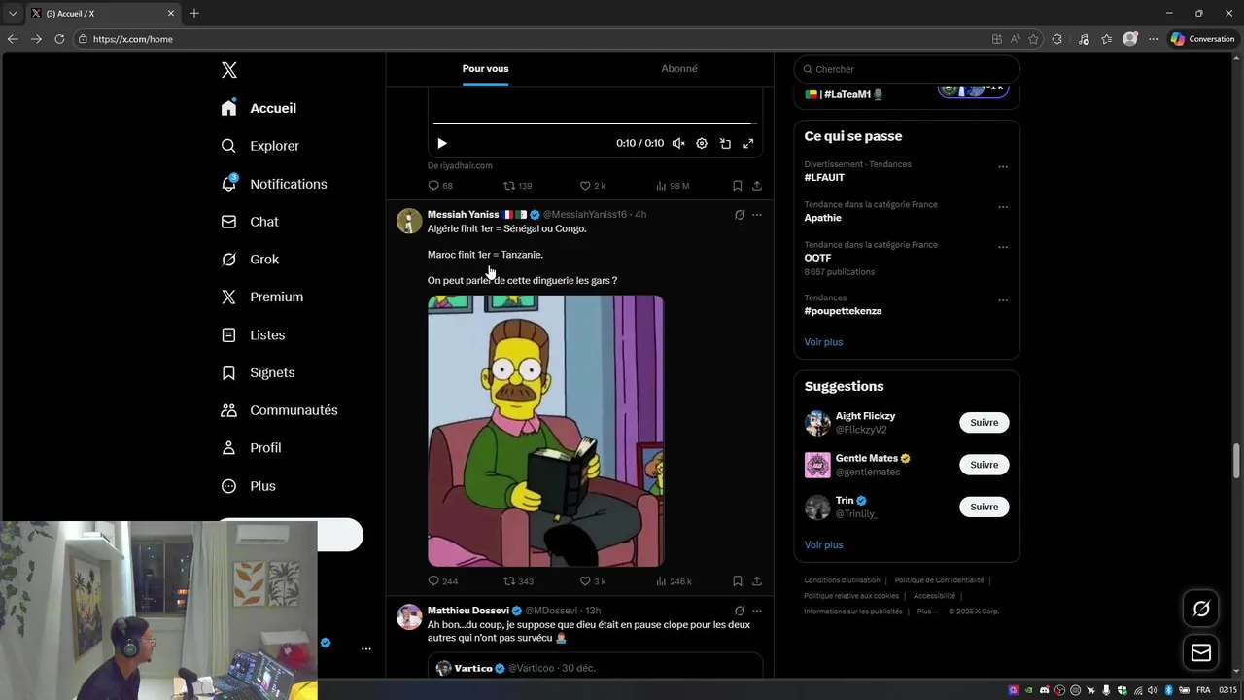Repost the post with 139 reposts
The image size is (1244, 700).
pos(517,186)
